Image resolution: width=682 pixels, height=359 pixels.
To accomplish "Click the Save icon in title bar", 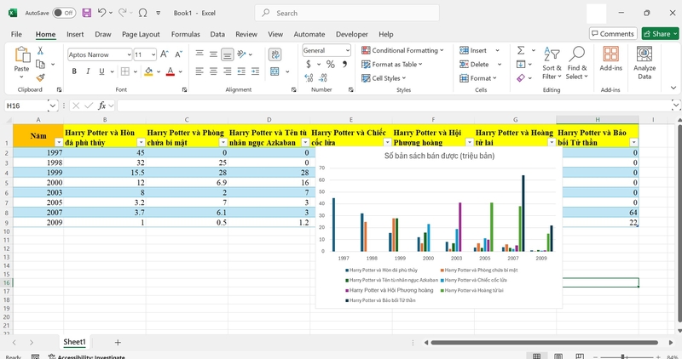I will coord(87,13).
